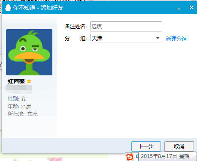197x161 pixels.
Task: Click the QQ penguin icon in the title bar
Action: pos(8,8)
